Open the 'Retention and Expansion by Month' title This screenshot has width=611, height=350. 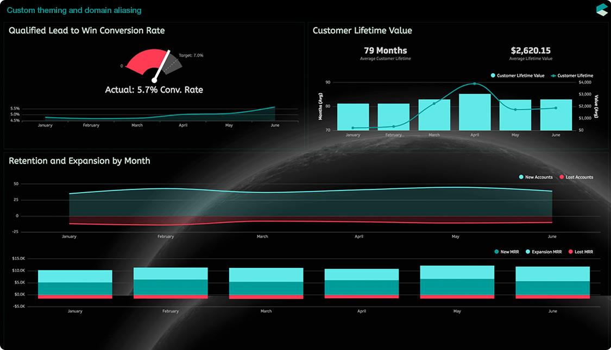tap(79, 161)
